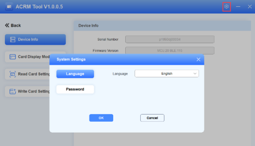
Task: Click the Language label beside the dropdown
Action: tap(120, 74)
